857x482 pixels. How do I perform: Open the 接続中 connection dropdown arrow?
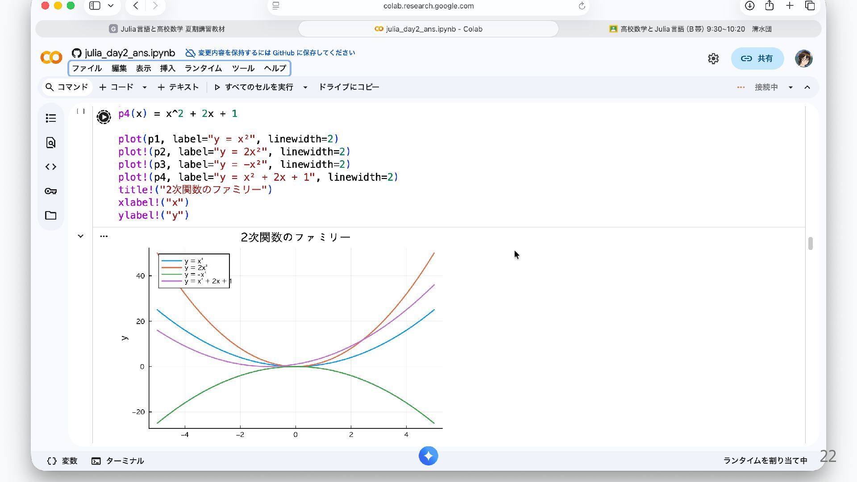(x=790, y=87)
